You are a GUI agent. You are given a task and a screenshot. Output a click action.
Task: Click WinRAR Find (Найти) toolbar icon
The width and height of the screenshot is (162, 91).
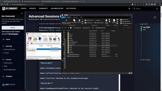tap(55, 39)
